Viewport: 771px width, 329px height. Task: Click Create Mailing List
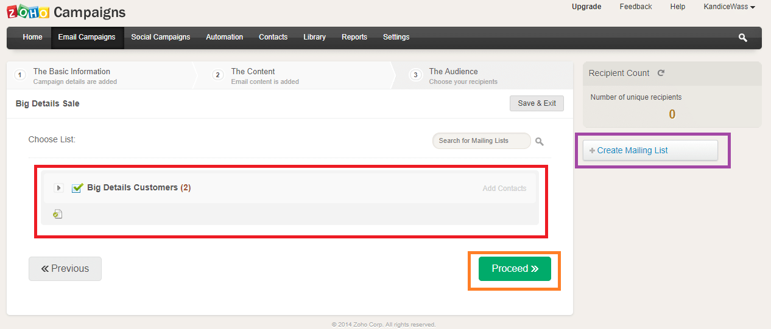pos(650,151)
